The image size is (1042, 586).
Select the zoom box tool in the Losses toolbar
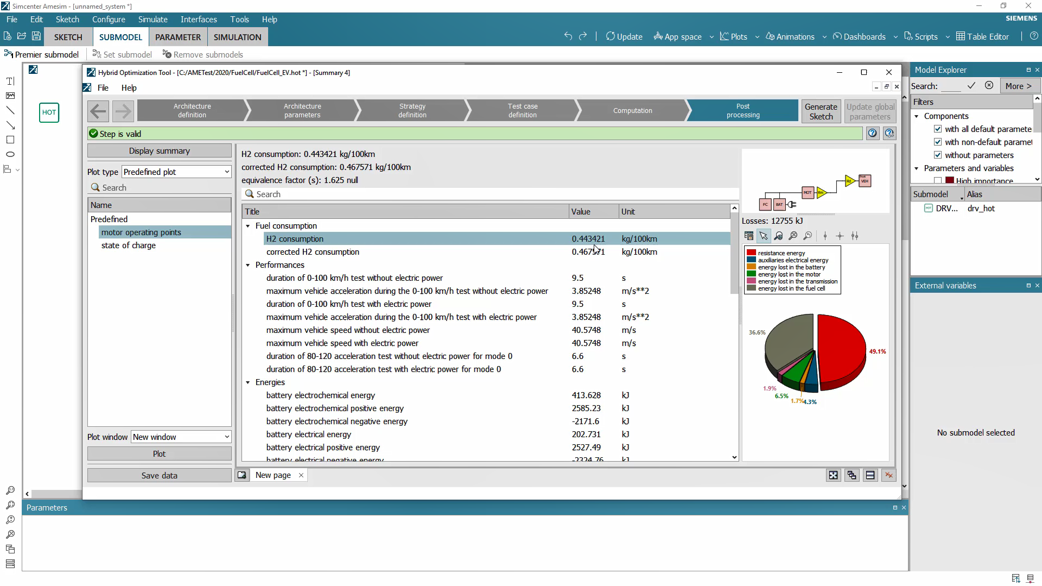(x=779, y=236)
